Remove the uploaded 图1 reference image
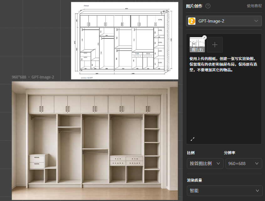 [x=204, y=38]
